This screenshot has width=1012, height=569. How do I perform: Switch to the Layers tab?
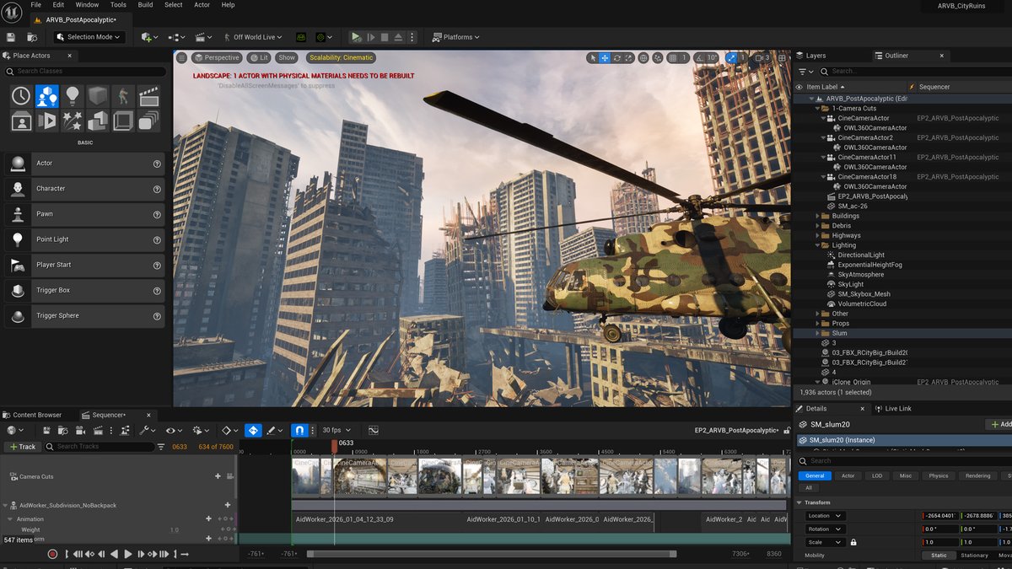click(810, 56)
